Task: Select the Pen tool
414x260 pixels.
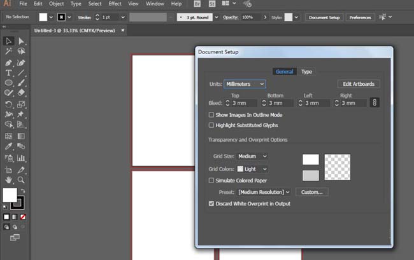Action: [9, 62]
